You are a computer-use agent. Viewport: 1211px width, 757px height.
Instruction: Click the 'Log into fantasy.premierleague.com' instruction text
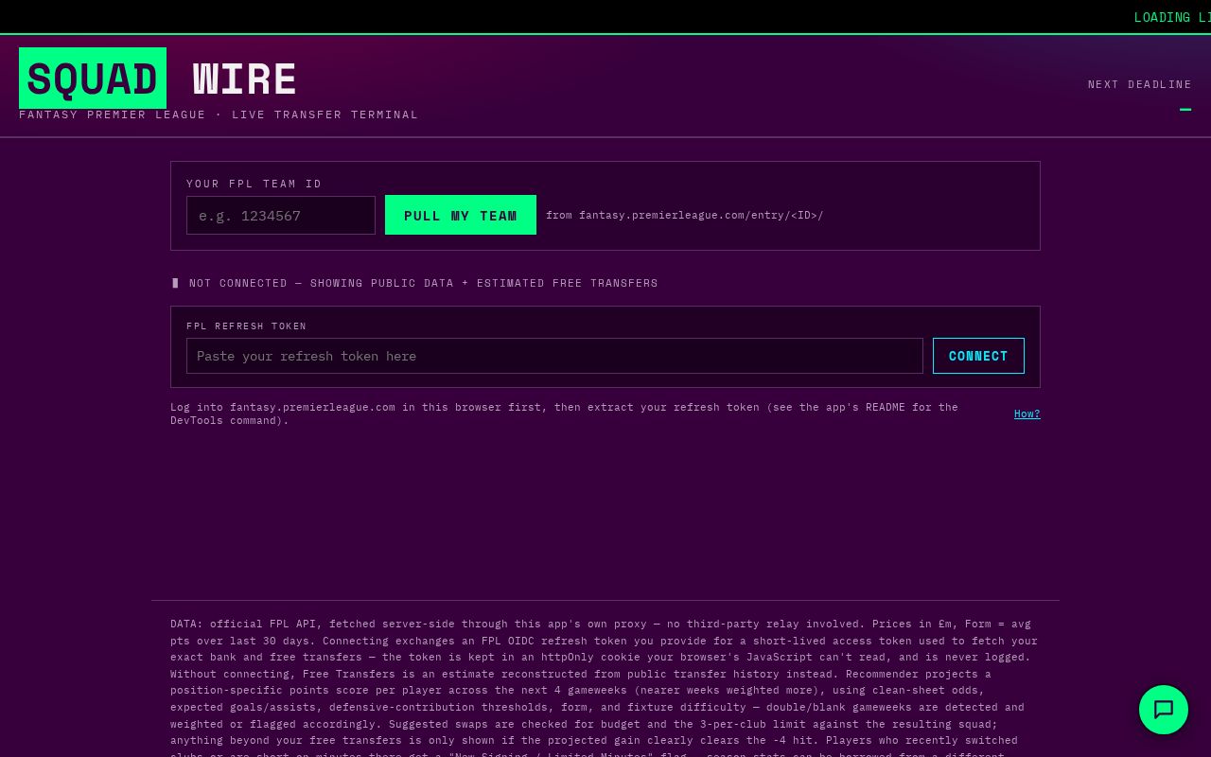click(565, 414)
